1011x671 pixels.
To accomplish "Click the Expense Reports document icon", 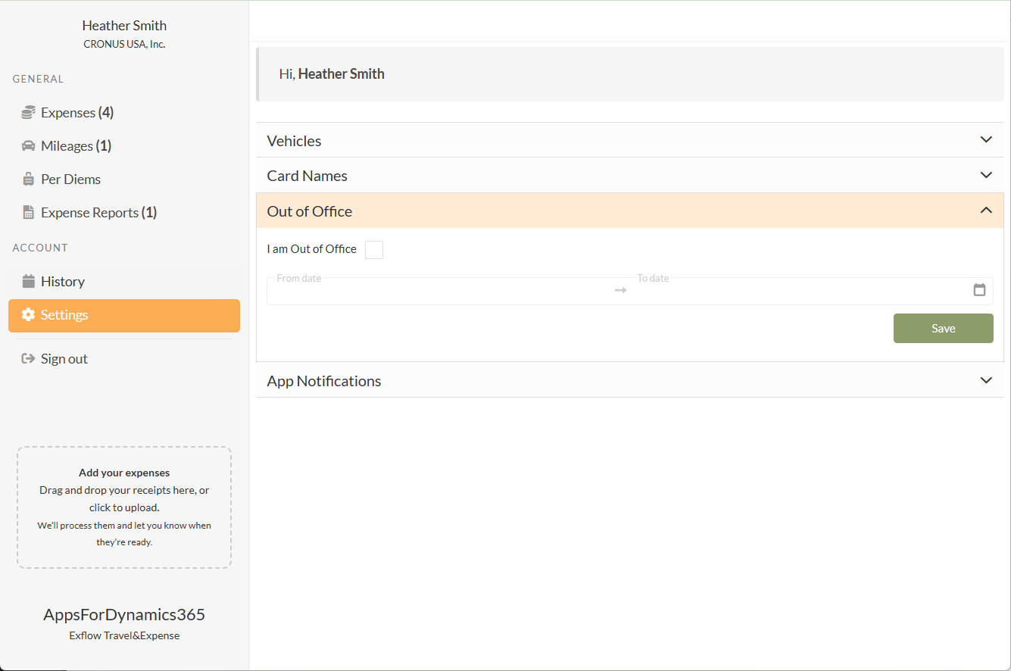I will [28, 213].
